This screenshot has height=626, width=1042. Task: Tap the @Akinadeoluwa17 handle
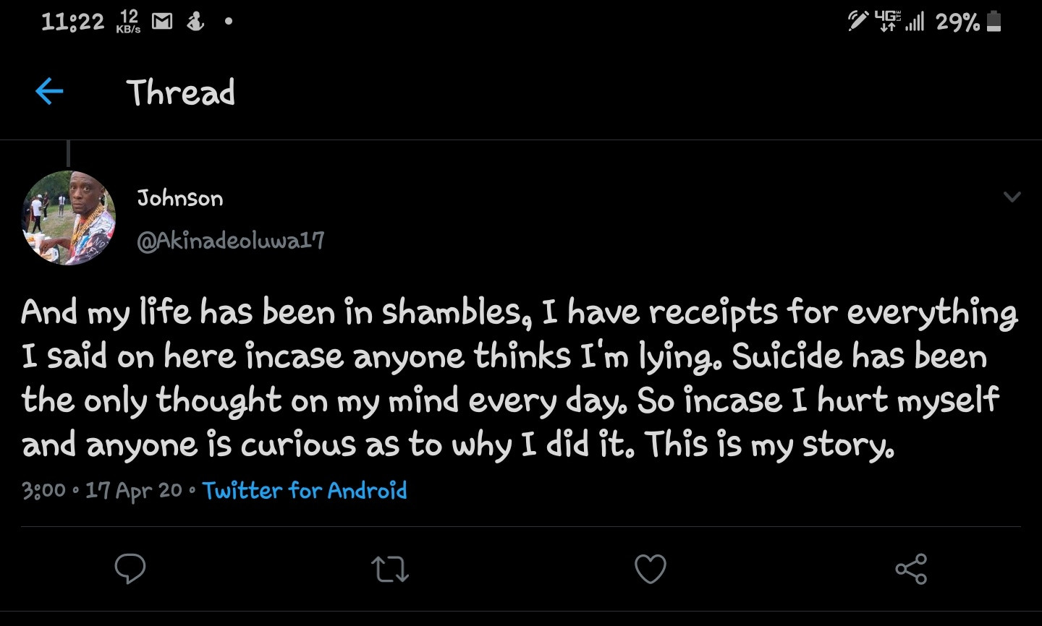point(231,240)
